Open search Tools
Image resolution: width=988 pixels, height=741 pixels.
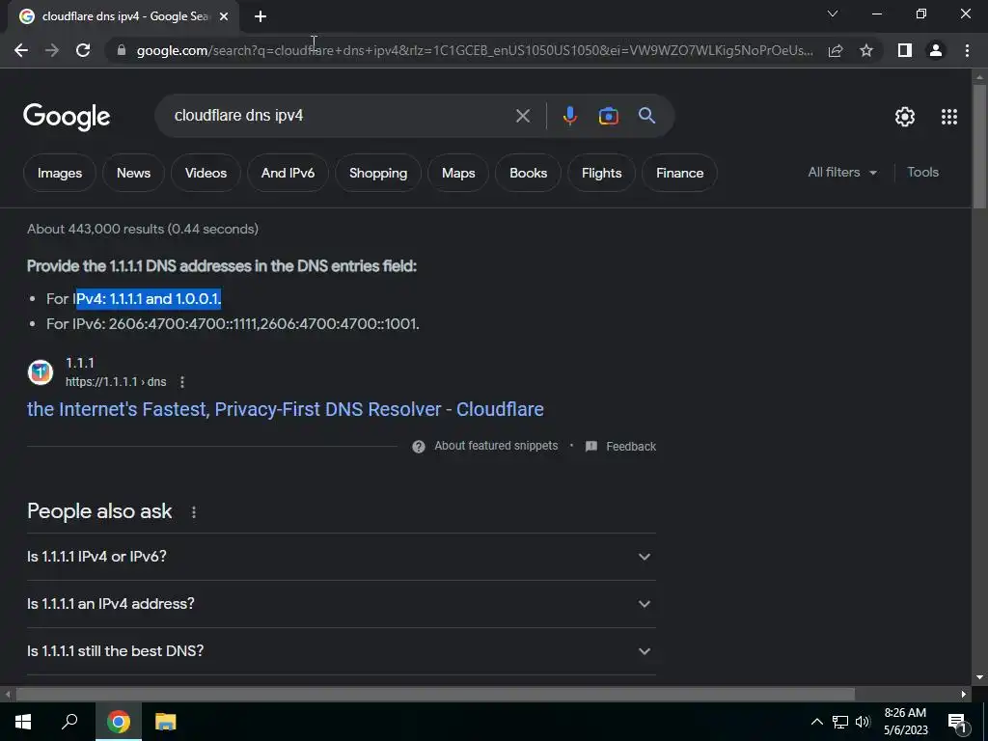pyautogui.click(x=922, y=172)
